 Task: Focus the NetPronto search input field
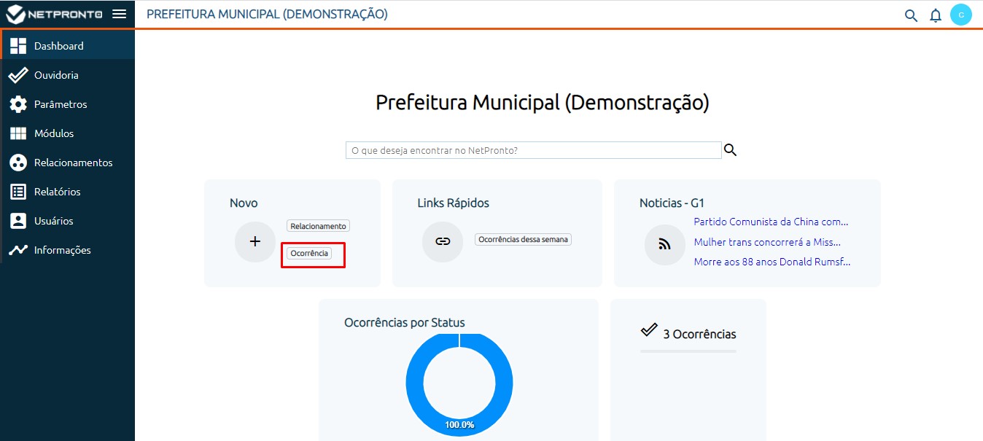pos(534,150)
